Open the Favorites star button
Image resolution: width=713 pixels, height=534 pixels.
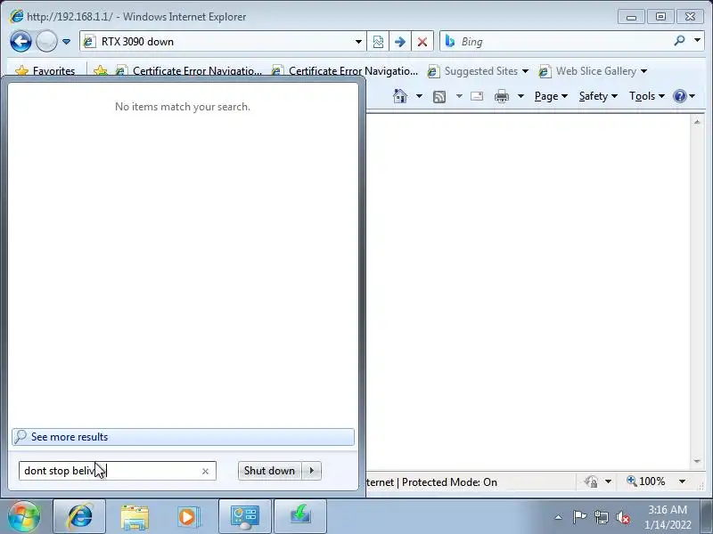point(45,71)
